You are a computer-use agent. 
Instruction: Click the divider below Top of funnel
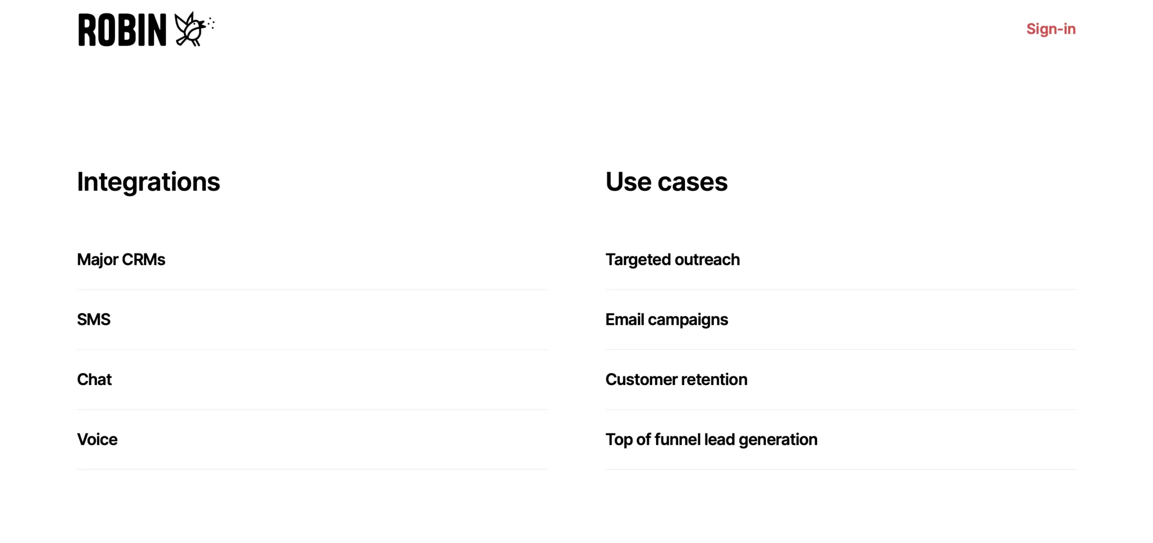tap(840, 469)
